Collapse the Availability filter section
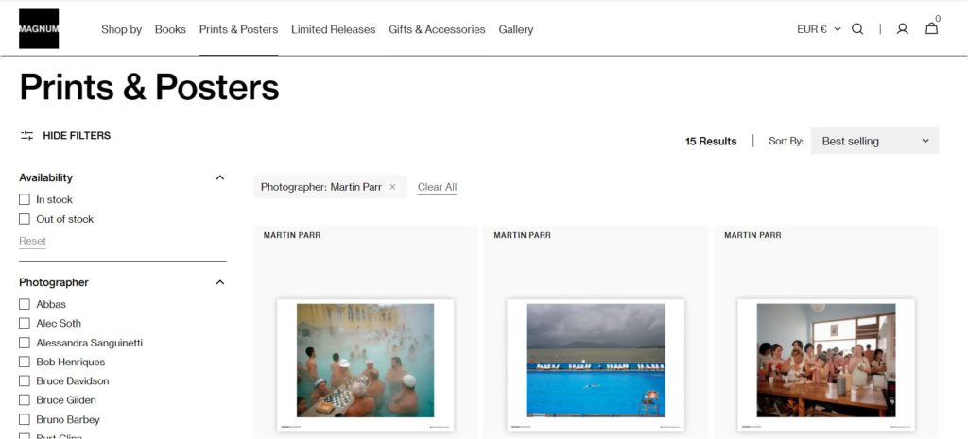This screenshot has width=968, height=439. point(219,177)
